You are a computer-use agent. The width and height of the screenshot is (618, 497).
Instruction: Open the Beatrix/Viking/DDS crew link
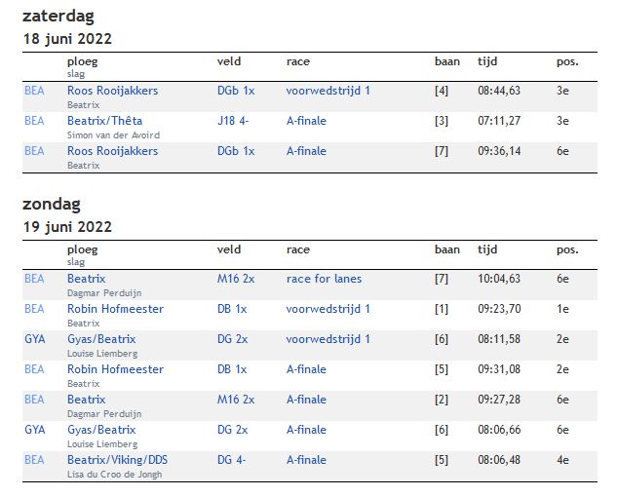click(117, 460)
